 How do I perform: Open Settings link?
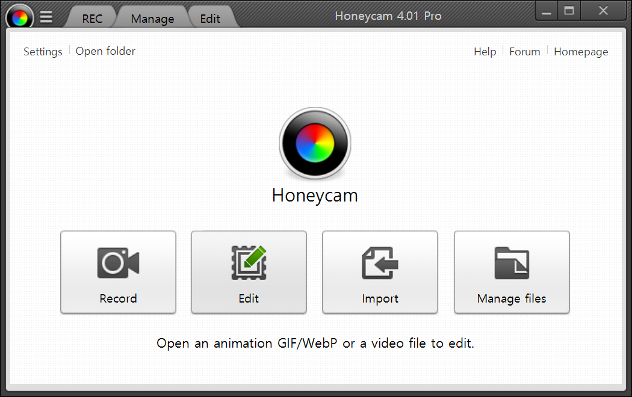tap(43, 52)
